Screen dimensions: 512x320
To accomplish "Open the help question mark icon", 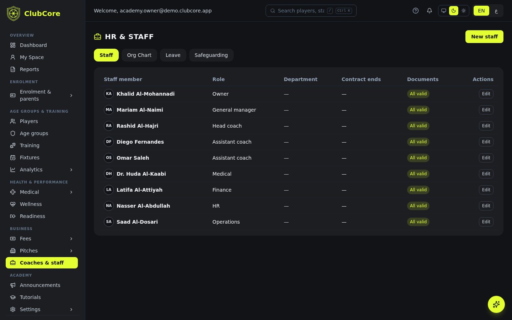I will pyautogui.click(x=416, y=11).
